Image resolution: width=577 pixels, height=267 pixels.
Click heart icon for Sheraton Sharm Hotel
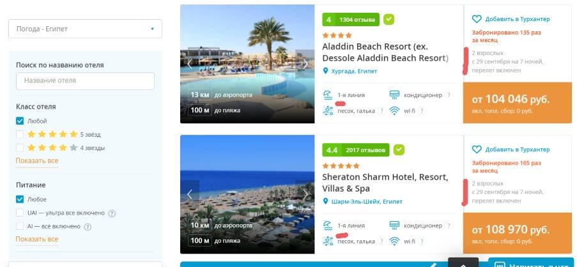pyautogui.click(x=477, y=149)
